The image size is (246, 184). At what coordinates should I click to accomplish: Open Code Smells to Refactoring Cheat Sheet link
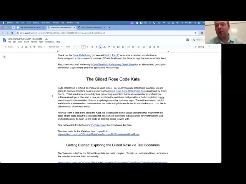pyautogui.click(x=113, y=64)
